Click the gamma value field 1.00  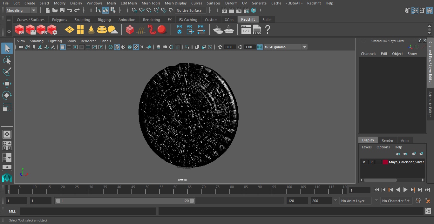pyautogui.click(x=249, y=47)
